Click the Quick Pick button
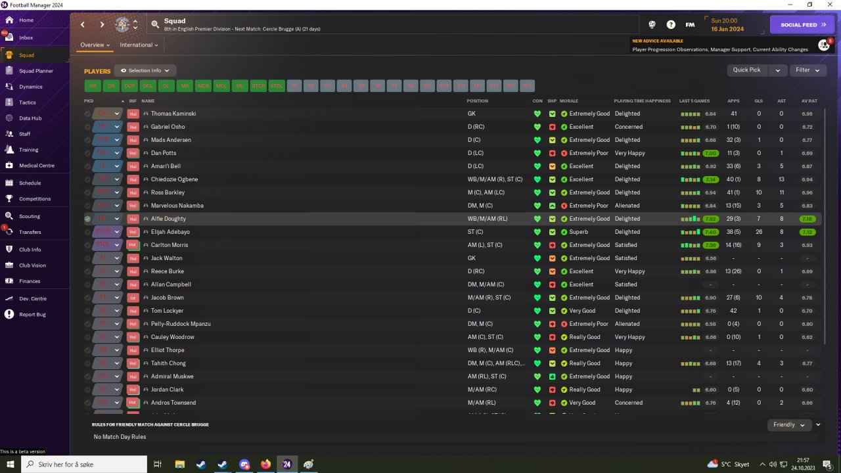The height and width of the screenshot is (473, 841). [x=746, y=70]
